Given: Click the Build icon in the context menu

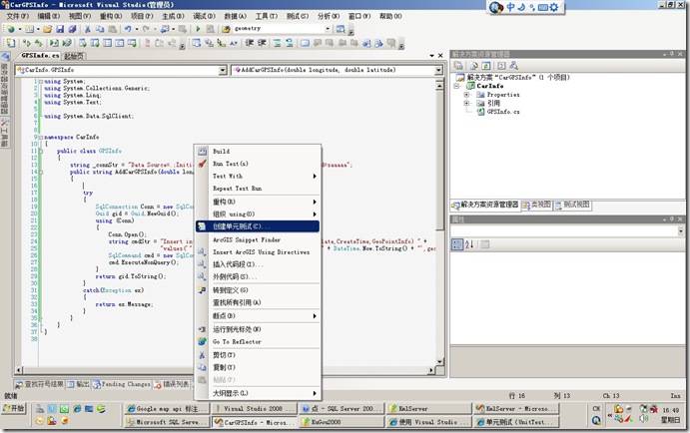Looking at the screenshot, I should click(x=202, y=151).
